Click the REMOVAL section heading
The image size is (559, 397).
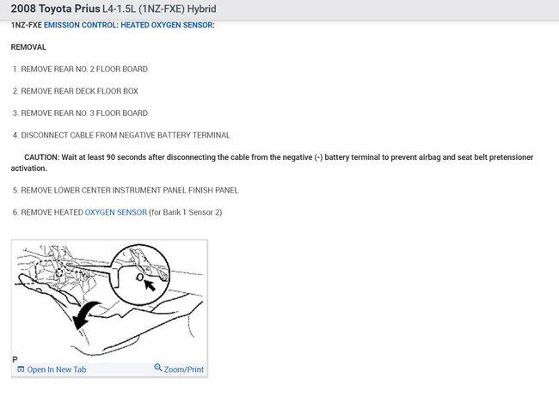click(28, 47)
